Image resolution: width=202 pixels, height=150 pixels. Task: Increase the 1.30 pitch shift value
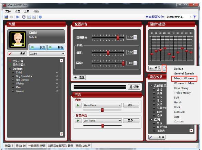(135, 36)
